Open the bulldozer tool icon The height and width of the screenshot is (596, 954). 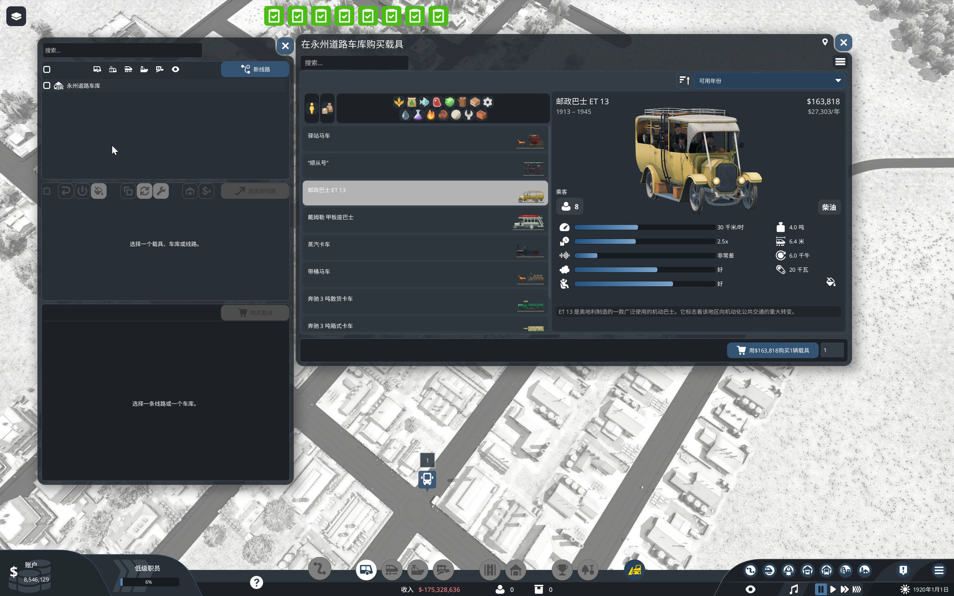pos(635,570)
